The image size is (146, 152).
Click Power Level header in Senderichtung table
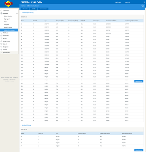105,133
